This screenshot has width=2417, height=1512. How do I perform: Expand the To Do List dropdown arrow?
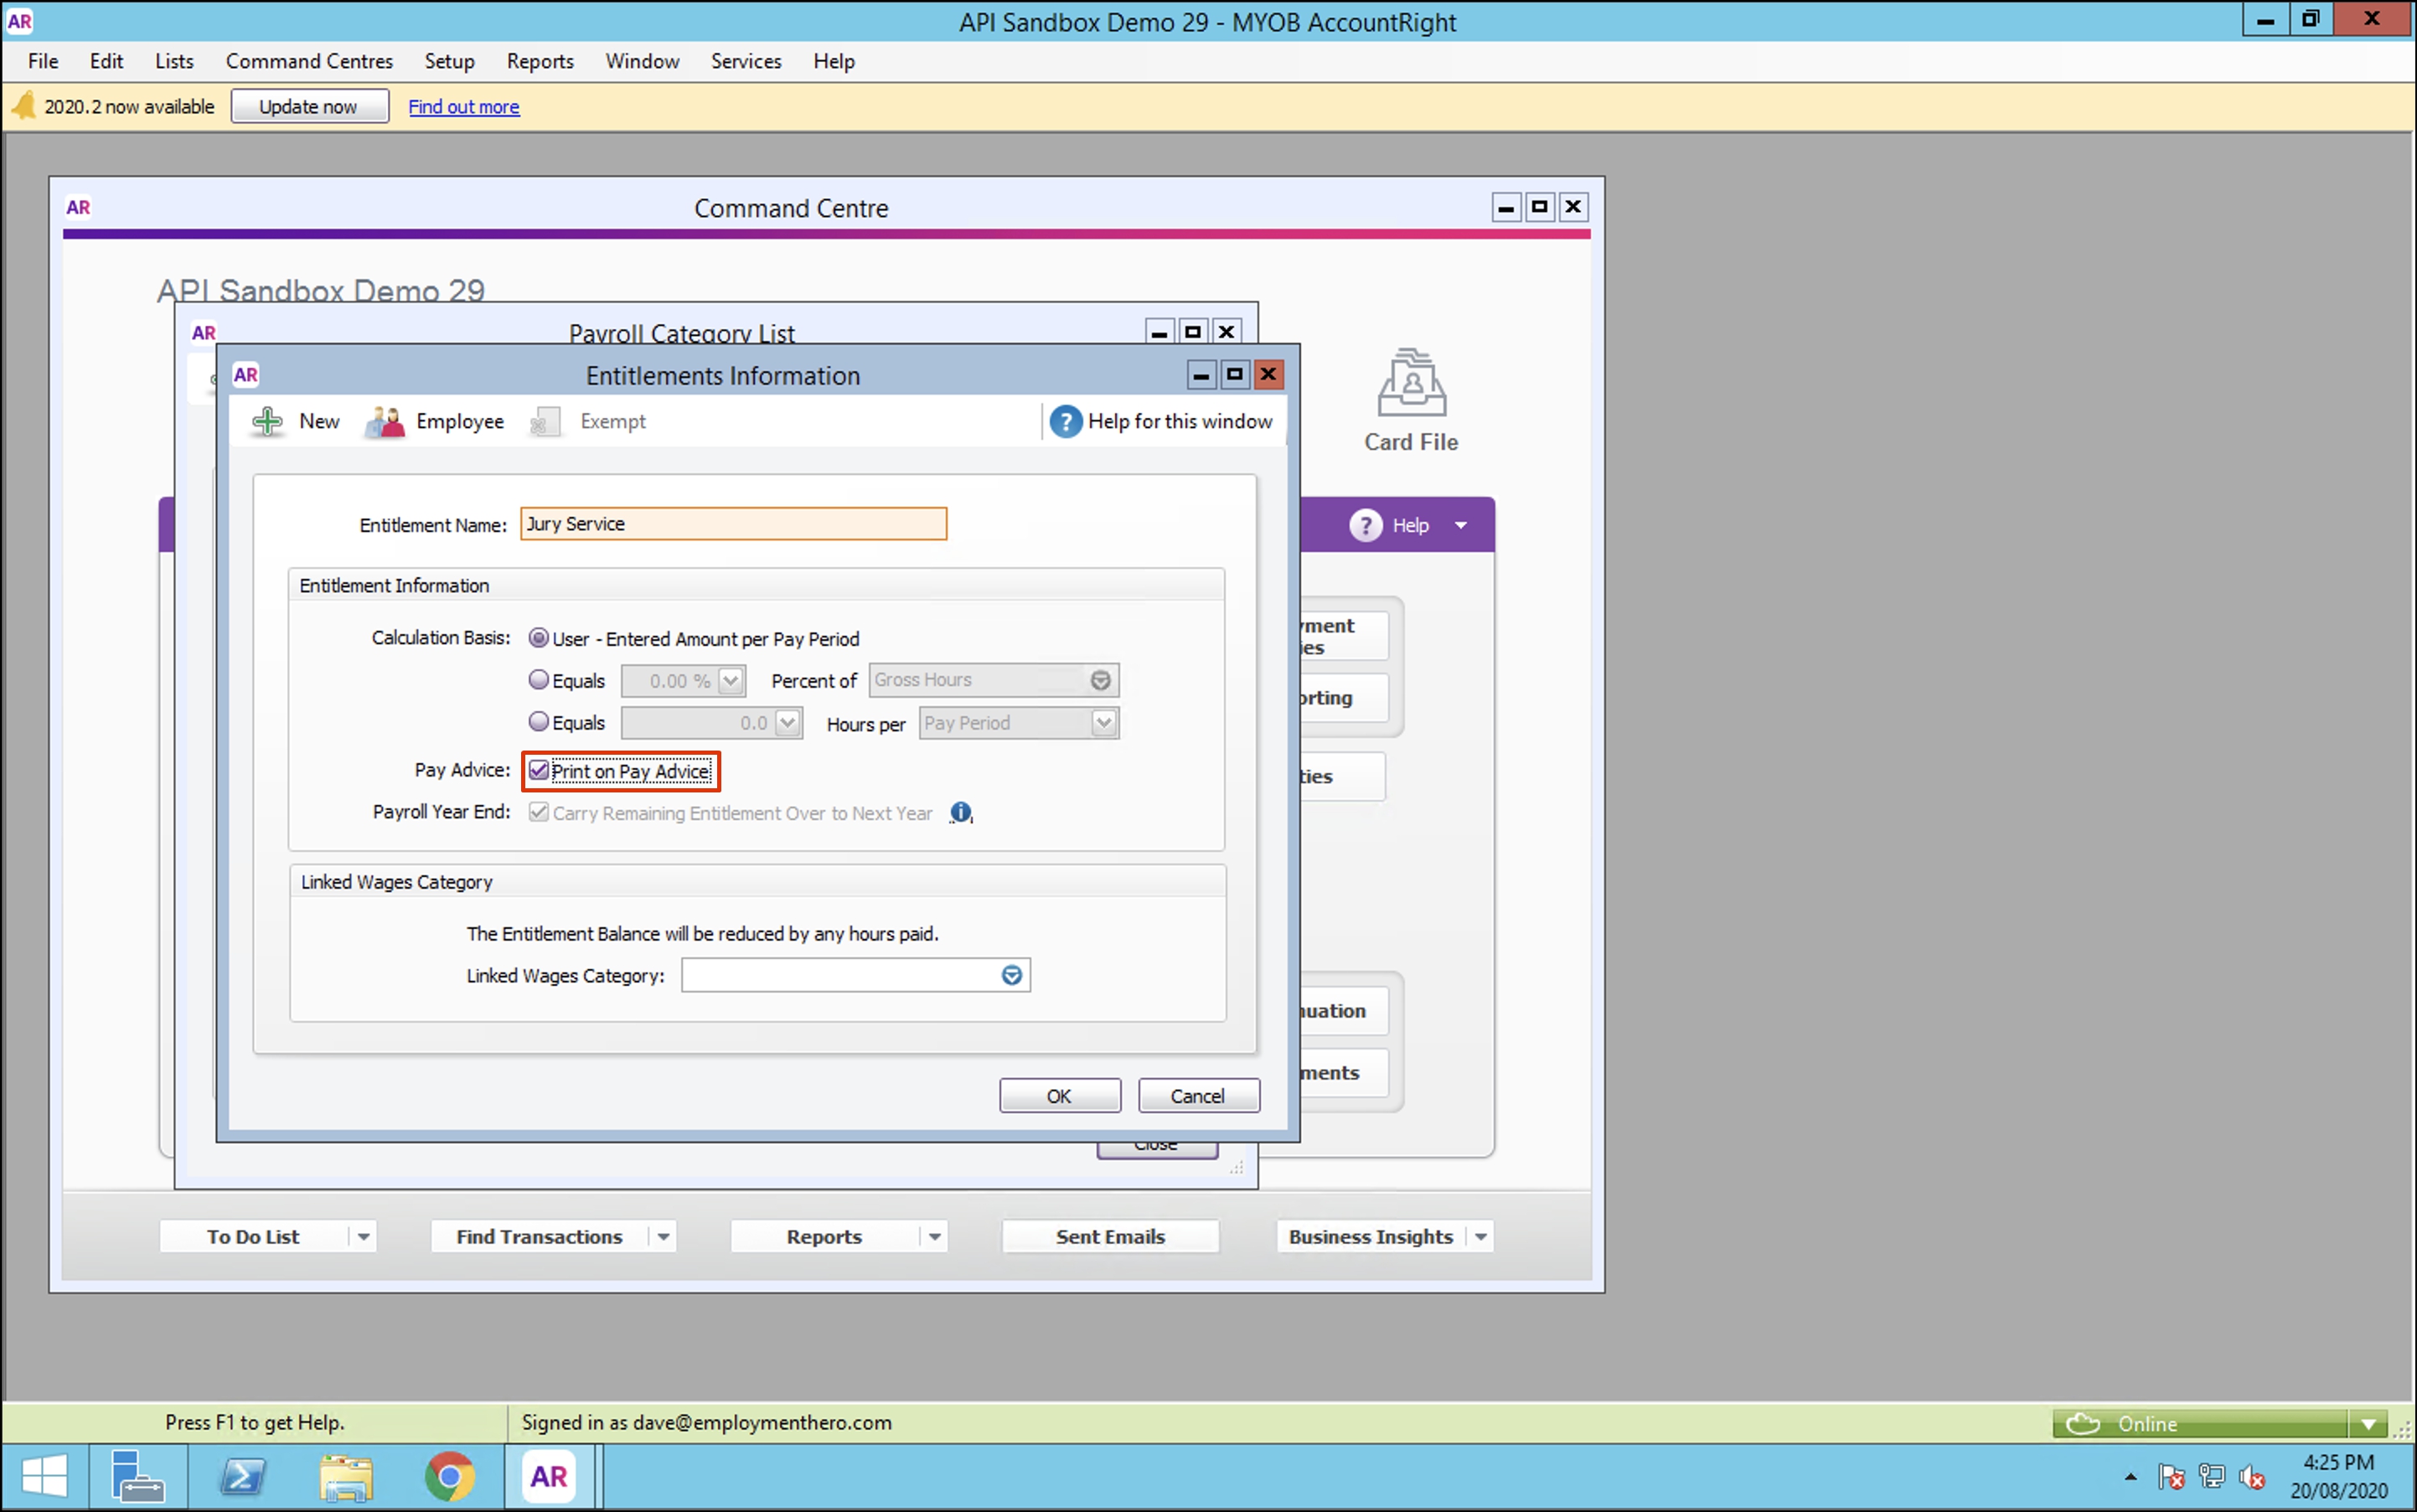[x=363, y=1237]
